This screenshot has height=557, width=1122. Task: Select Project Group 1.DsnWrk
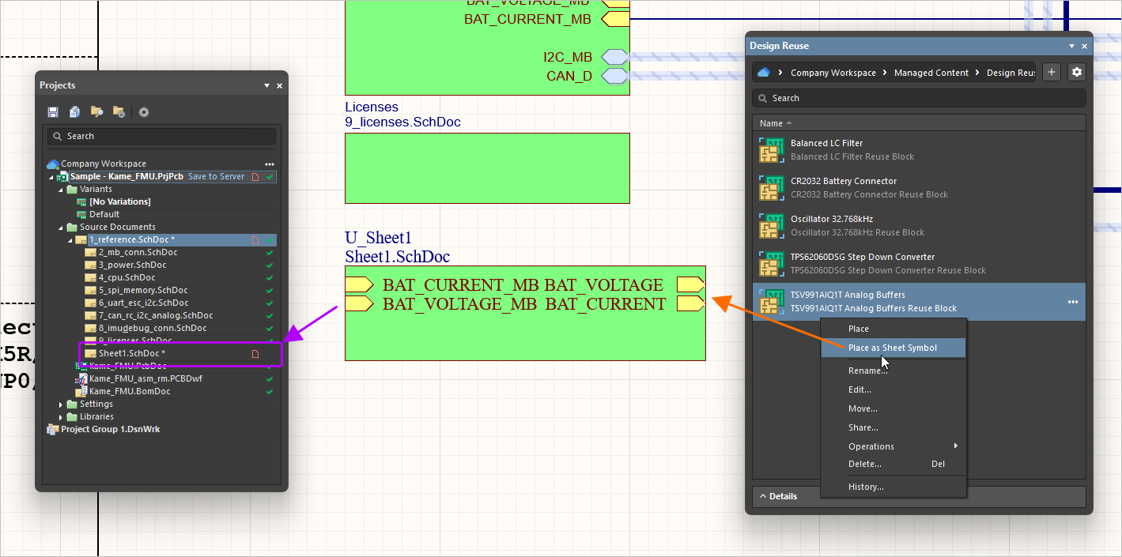(x=111, y=429)
